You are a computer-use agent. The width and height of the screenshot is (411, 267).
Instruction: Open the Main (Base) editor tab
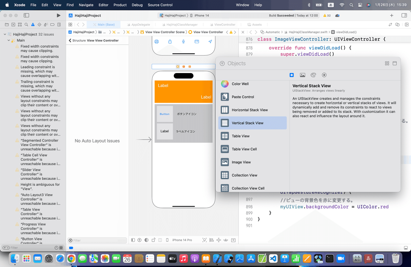point(103,25)
